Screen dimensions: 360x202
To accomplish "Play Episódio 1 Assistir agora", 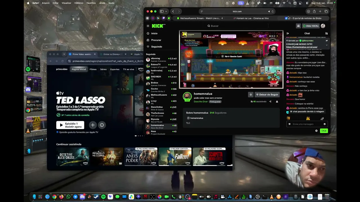I will pyautogui.click(x=70, y=125).
